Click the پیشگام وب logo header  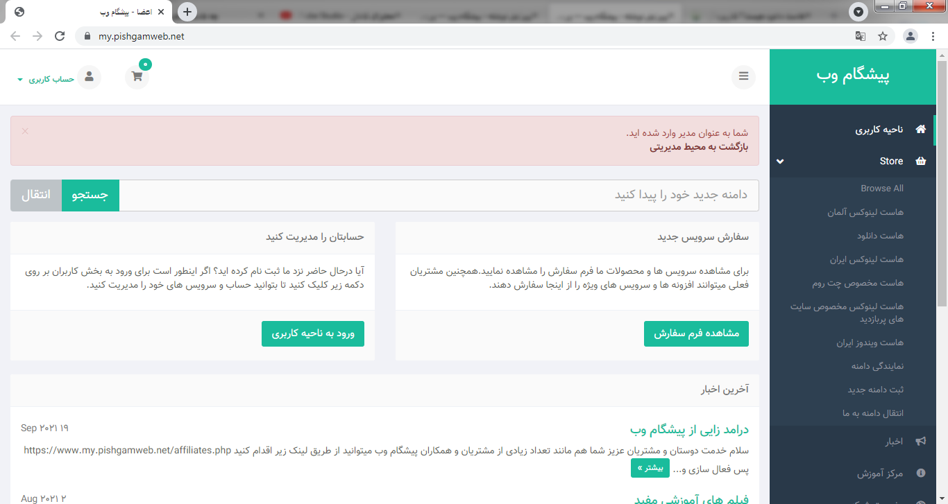tap(853, 76)
